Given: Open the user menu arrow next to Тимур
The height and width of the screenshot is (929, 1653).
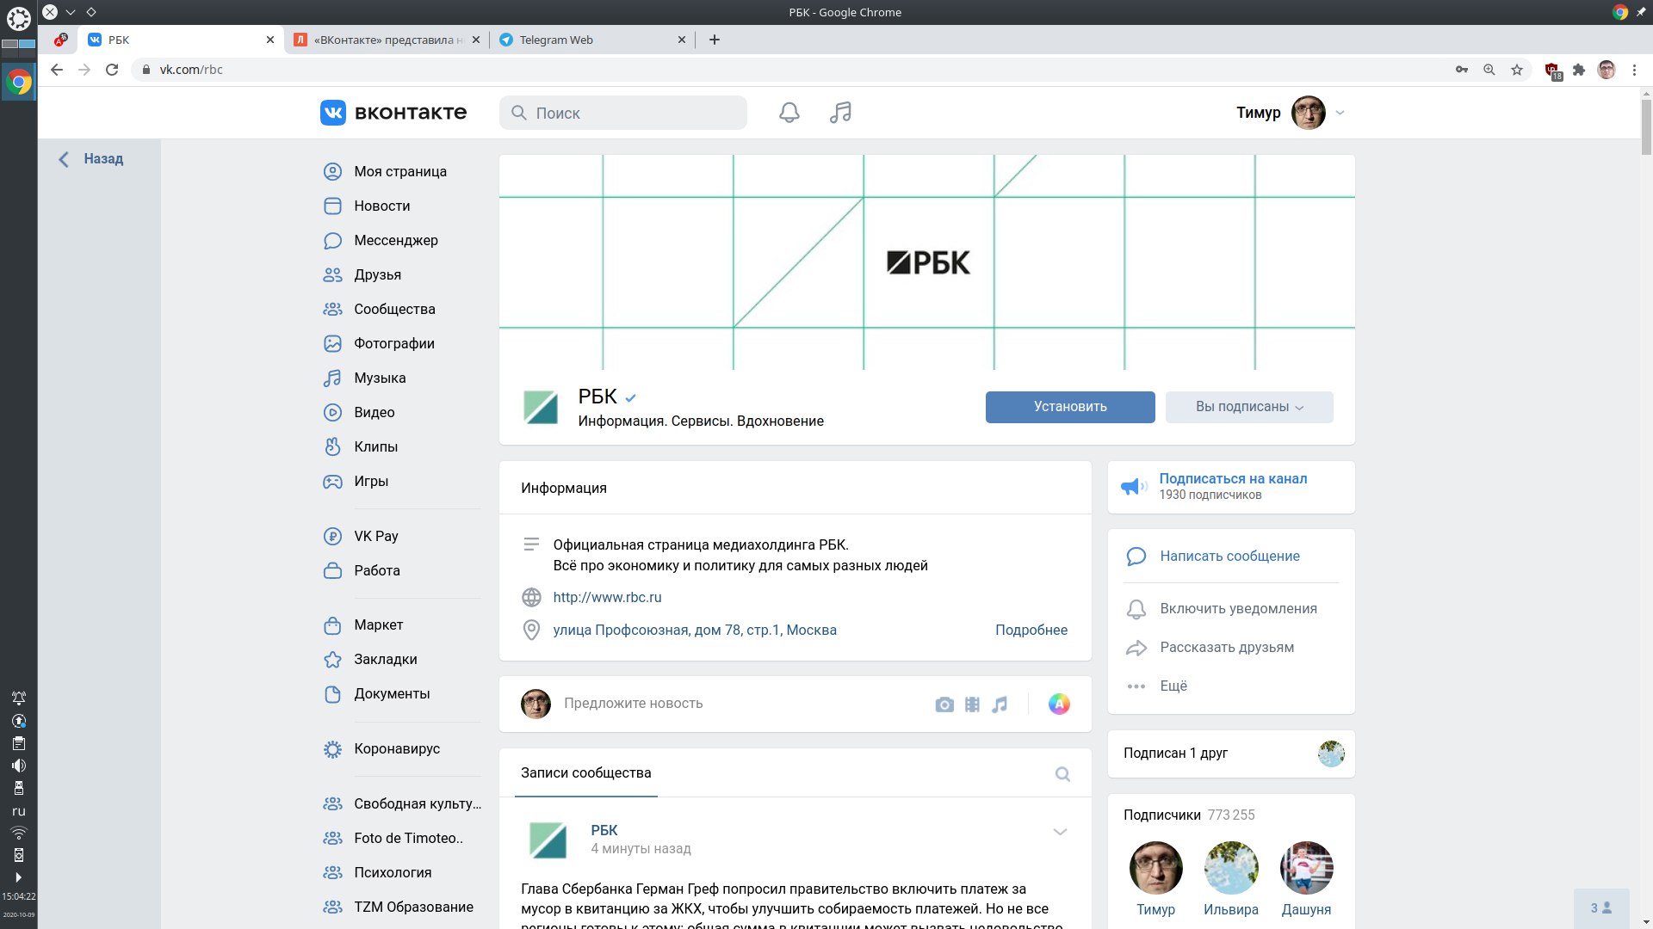Looking at the screenshot, I should tap(1340, 113).
